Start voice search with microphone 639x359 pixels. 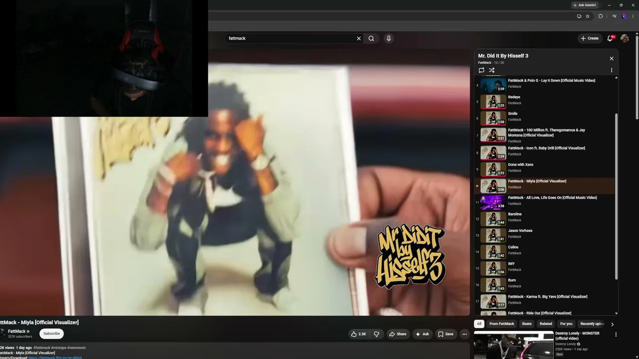coord(388,38)
